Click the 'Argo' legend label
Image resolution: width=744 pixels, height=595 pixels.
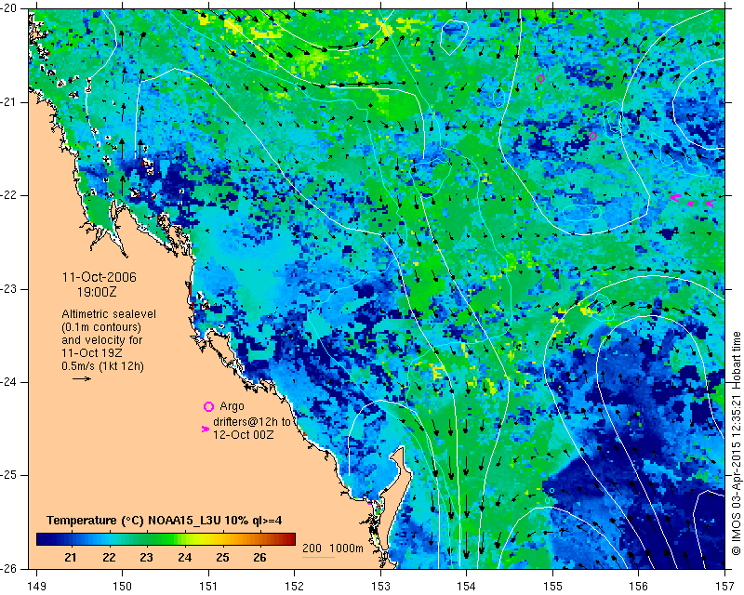tap(232, 406)
